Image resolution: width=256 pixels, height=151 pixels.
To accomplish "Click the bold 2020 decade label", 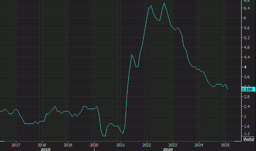I will point(167,149).
